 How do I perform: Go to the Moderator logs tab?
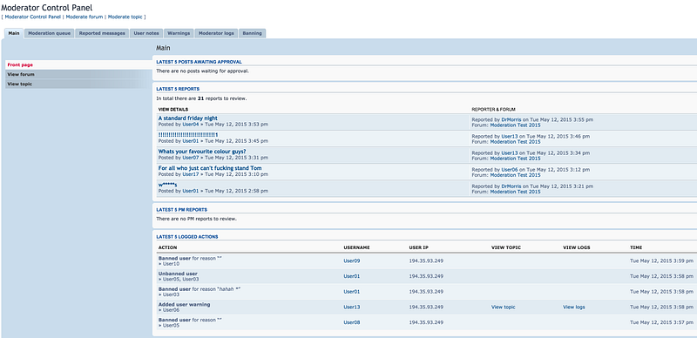tap(216, 33)
